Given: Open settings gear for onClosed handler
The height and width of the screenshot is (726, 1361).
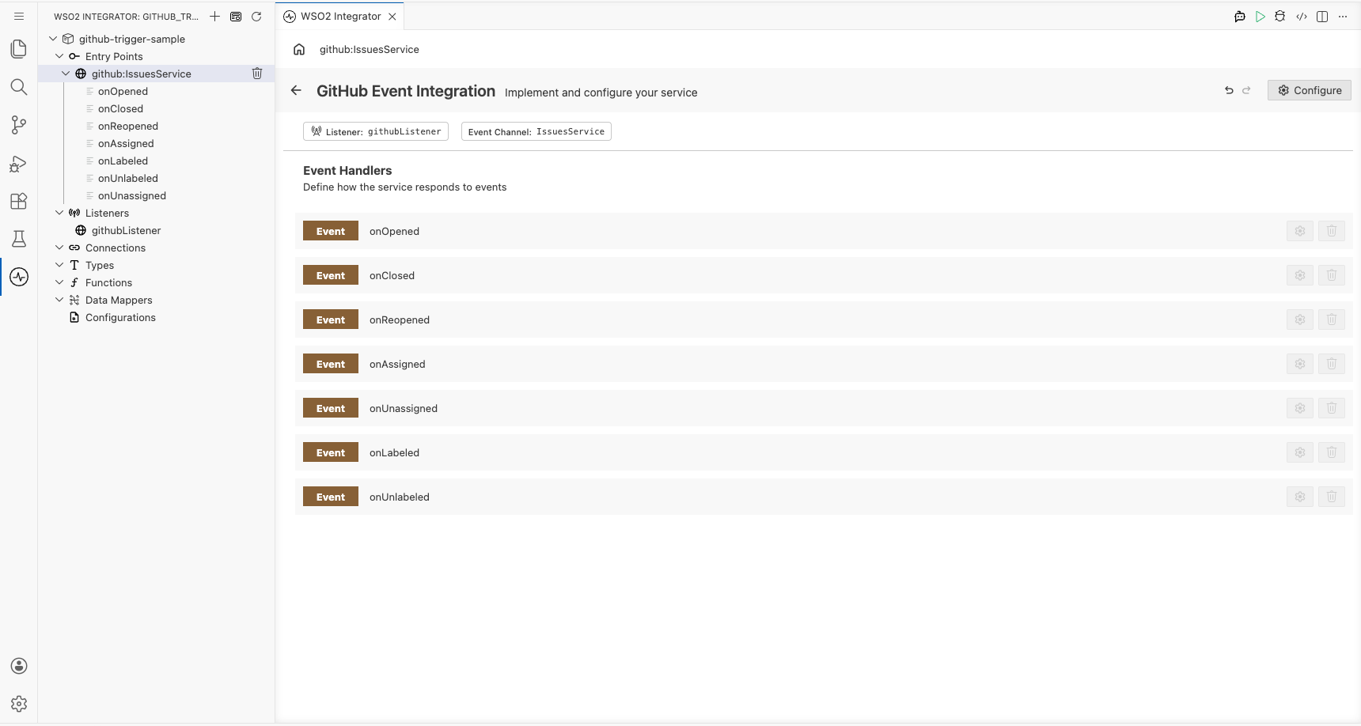Looking at the screenshot, I should (x=1300, y=275).
